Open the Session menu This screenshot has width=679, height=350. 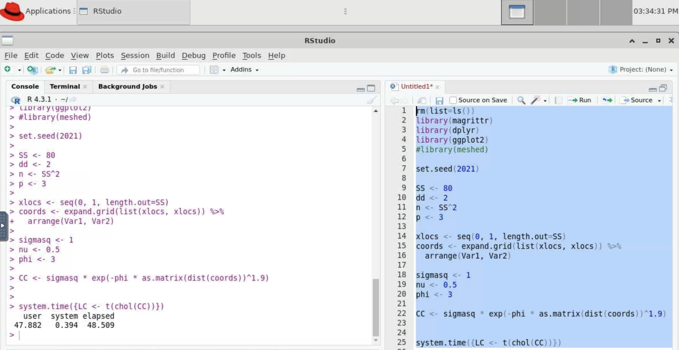pyautogui.click(x=135, y=55)
